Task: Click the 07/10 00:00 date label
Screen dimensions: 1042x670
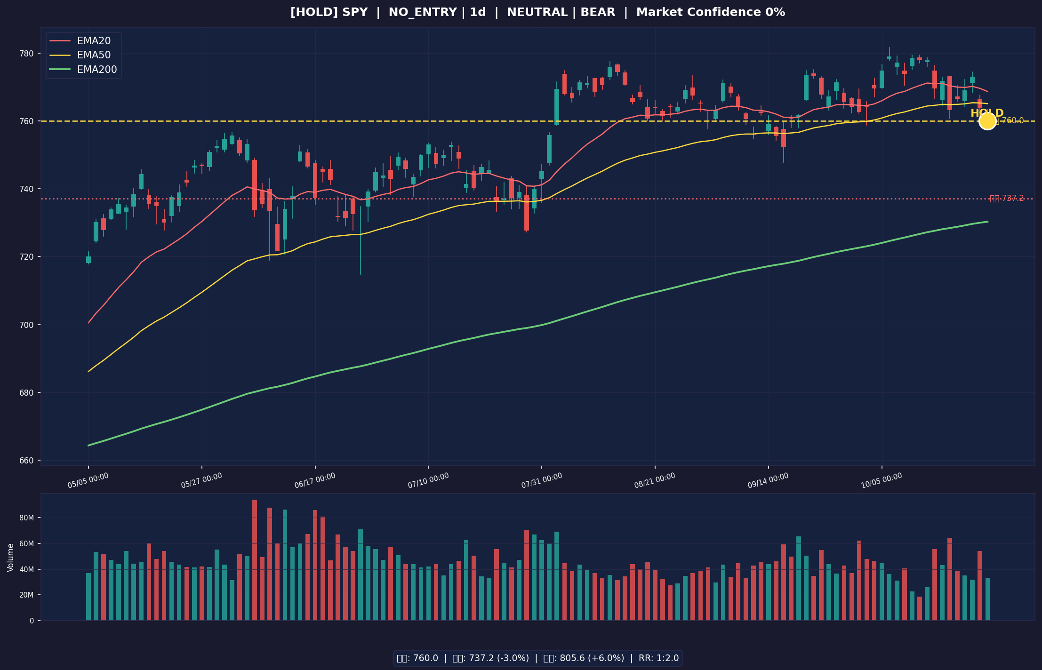Action: pyautogui.click(x=428, y=481)
